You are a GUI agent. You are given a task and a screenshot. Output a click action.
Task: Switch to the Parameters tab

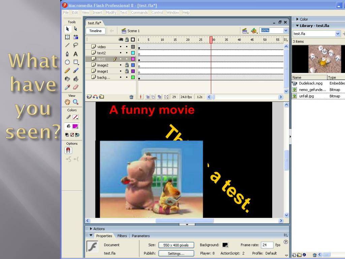[141, 236]
